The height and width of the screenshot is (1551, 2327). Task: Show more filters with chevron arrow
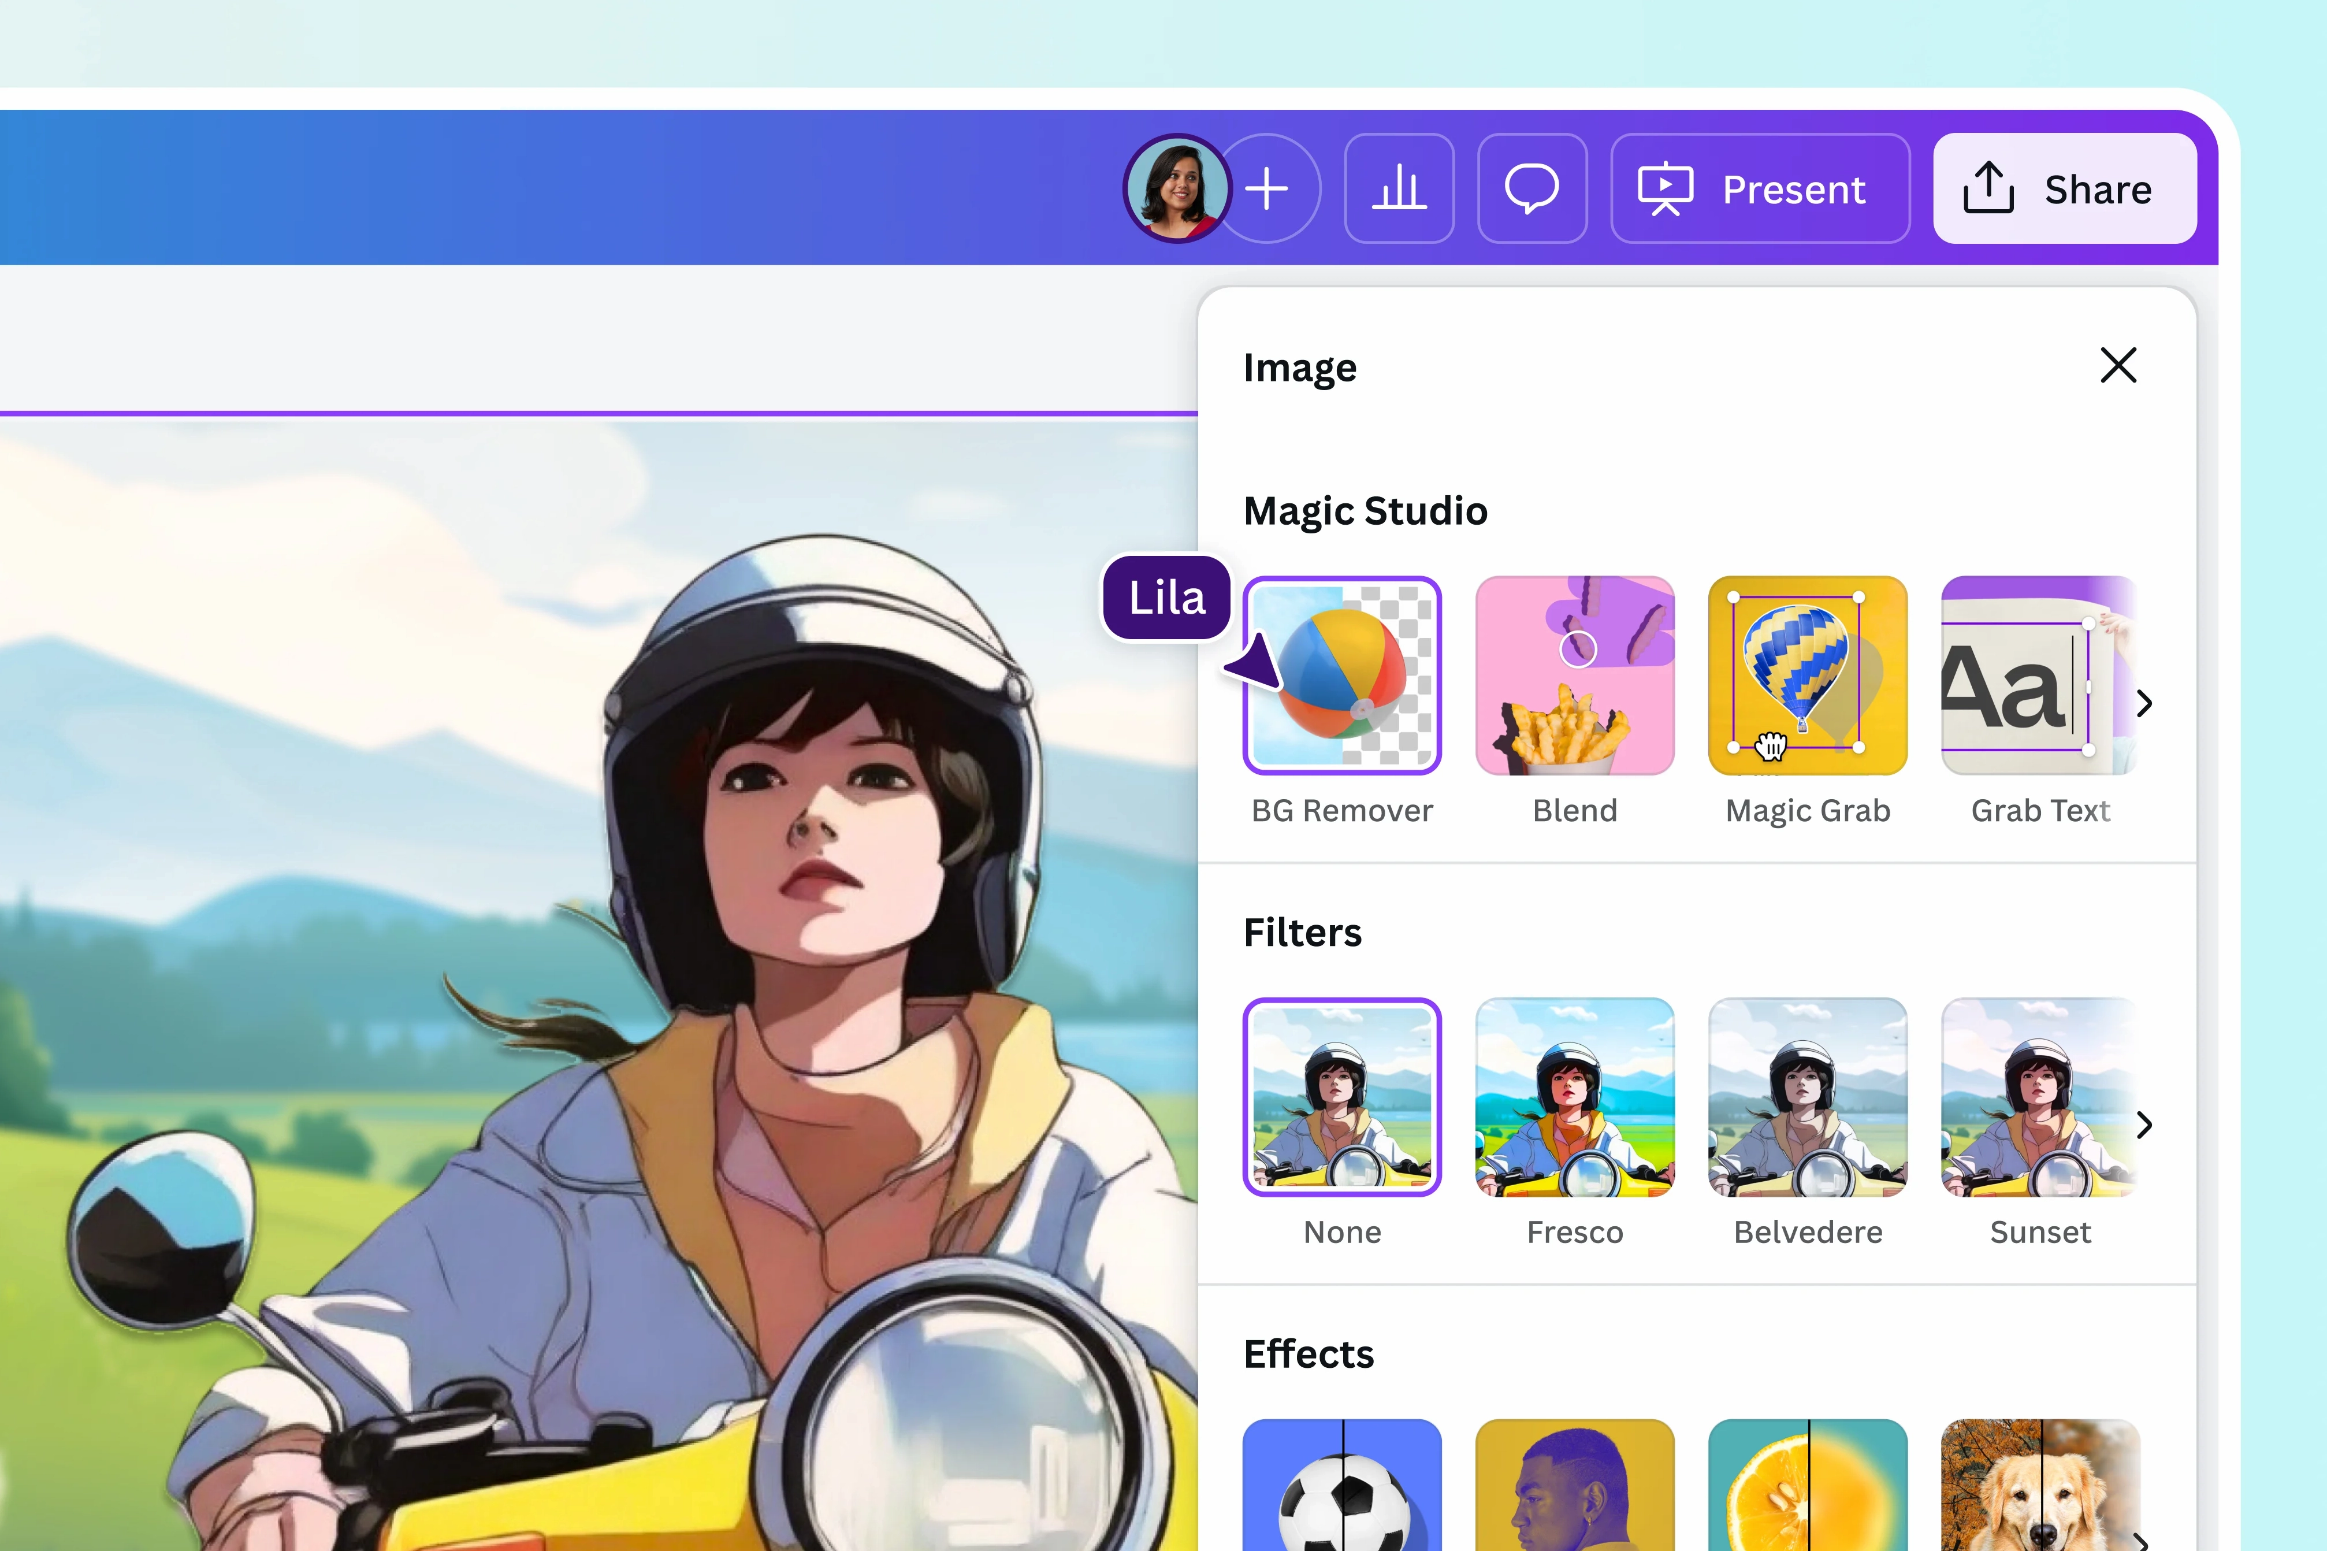coord(2143,1125)
